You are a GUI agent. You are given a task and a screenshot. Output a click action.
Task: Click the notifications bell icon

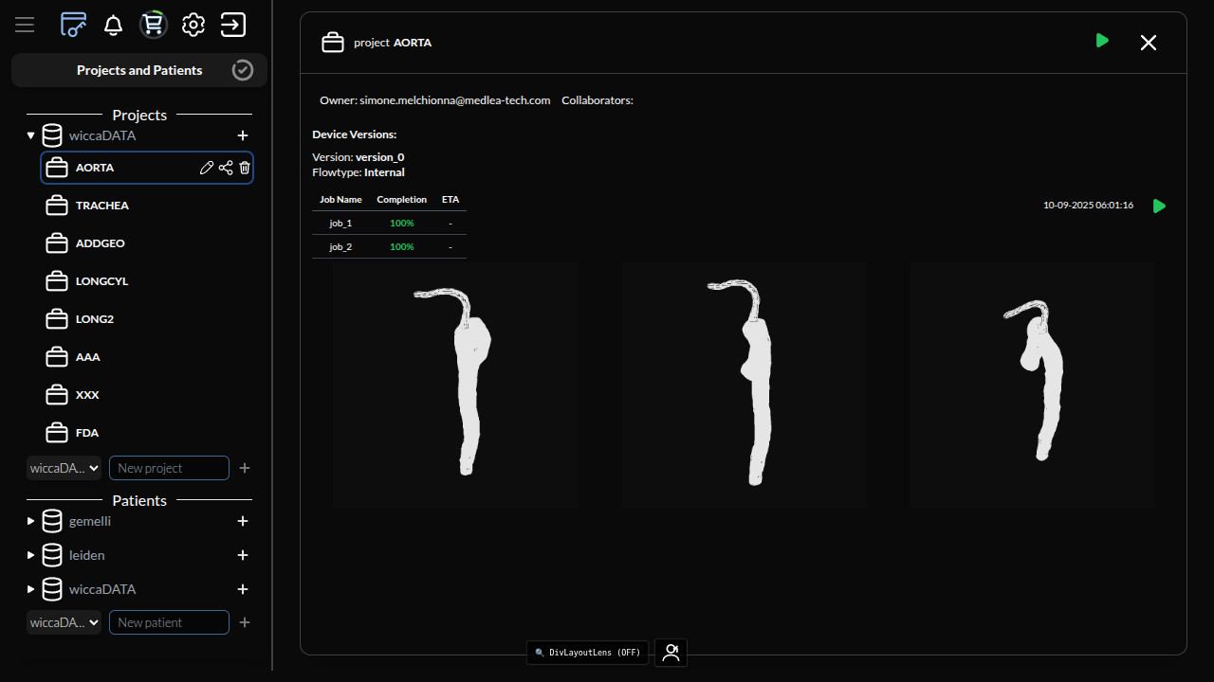113,25
